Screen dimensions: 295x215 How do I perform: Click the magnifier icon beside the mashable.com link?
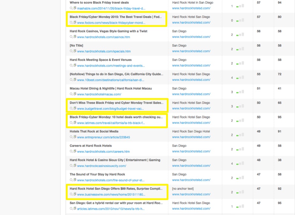(71, 8)
